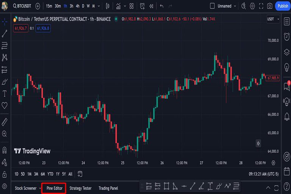
Task: Switch to the Weekly (W) timeframe
Action: click(x=88, y=6)
